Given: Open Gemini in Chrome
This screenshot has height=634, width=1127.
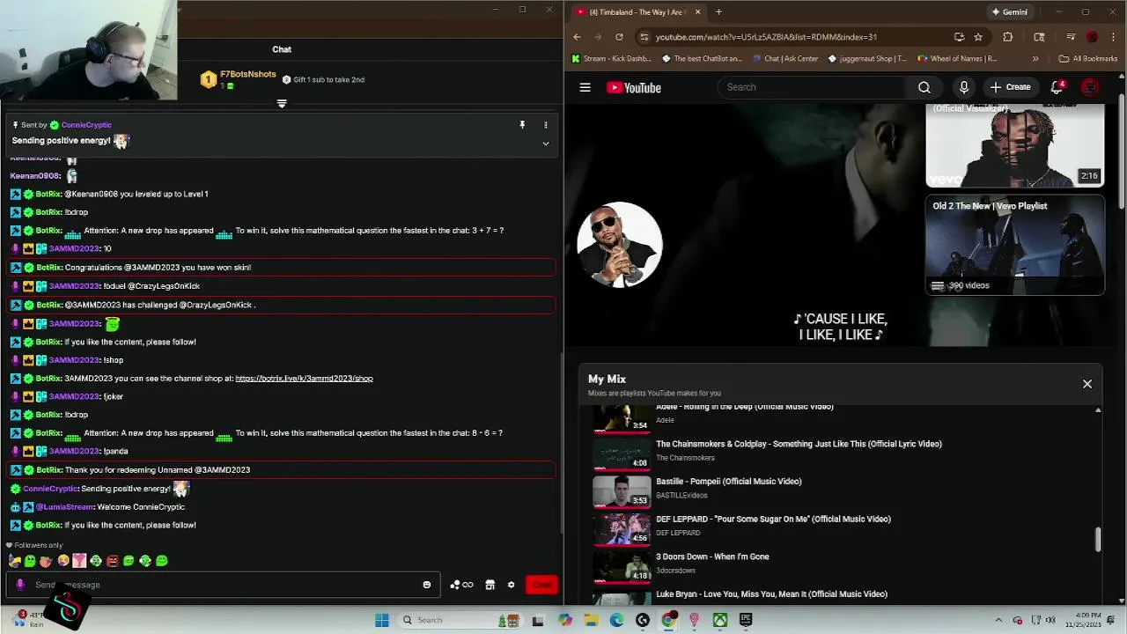Looking at the screenshot, I should coord(1009,11).
